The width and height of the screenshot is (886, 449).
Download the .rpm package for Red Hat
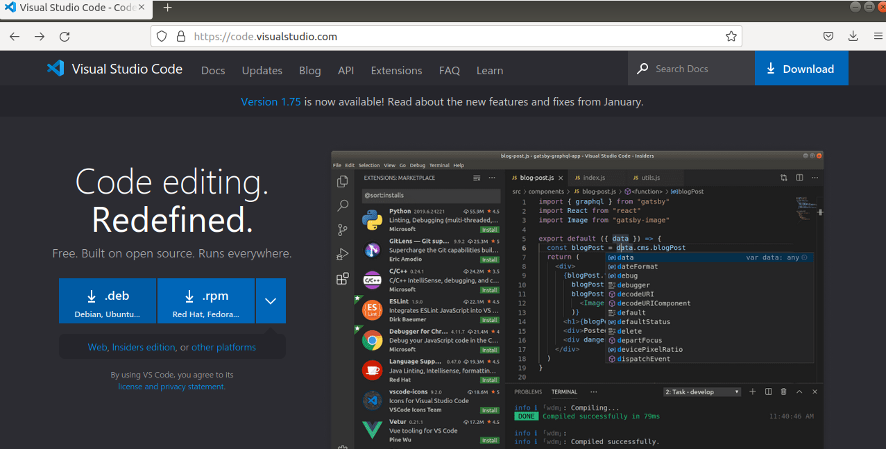coord(206,300)
